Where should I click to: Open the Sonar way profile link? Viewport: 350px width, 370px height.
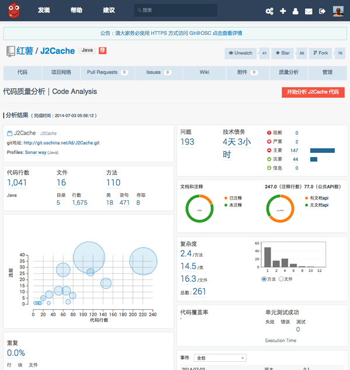pyautogui.click(x=36, y=152)
